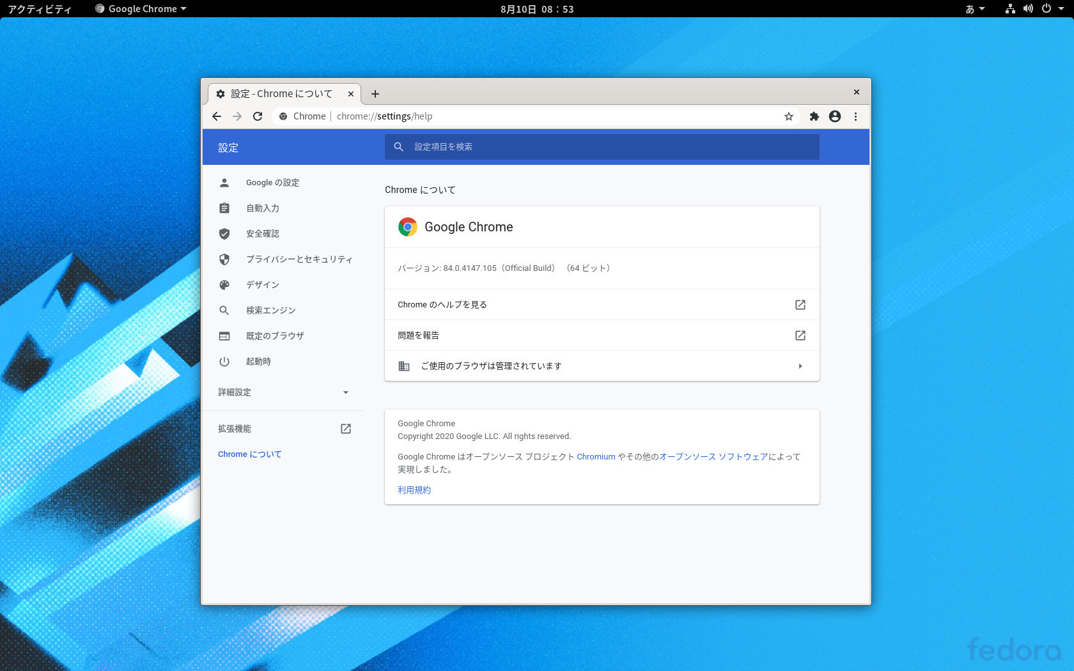
Task: Open 利用規約 link
Action: [414, 490]
